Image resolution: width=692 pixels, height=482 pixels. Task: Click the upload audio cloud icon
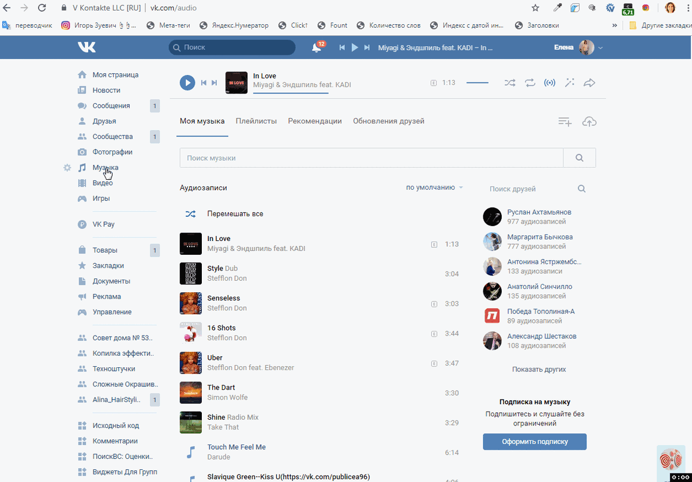[589, 122]
